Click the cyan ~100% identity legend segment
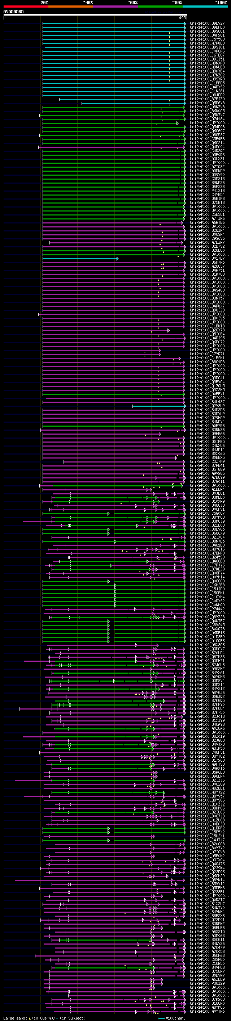Screen dimensions: 231x1021 point(205,7)
